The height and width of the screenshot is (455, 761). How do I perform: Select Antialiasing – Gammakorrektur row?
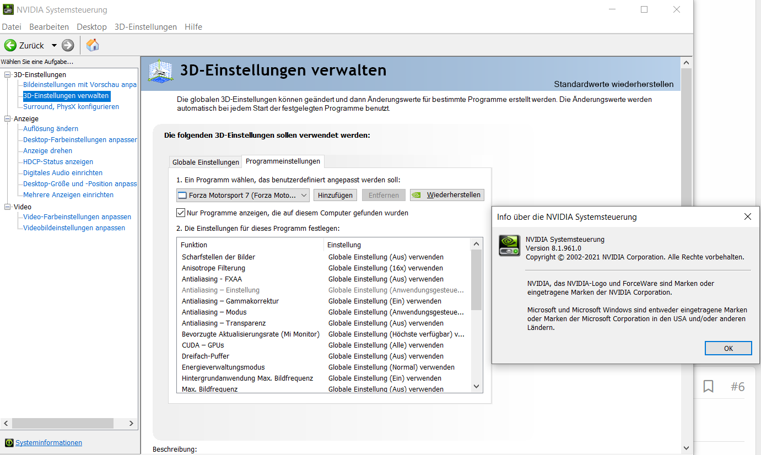point(323,301)
